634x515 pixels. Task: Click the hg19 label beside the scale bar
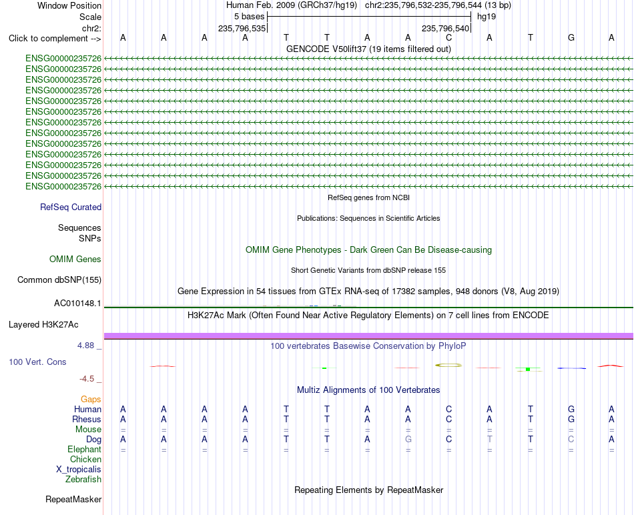pyautogui.click(x=487, y=17)
